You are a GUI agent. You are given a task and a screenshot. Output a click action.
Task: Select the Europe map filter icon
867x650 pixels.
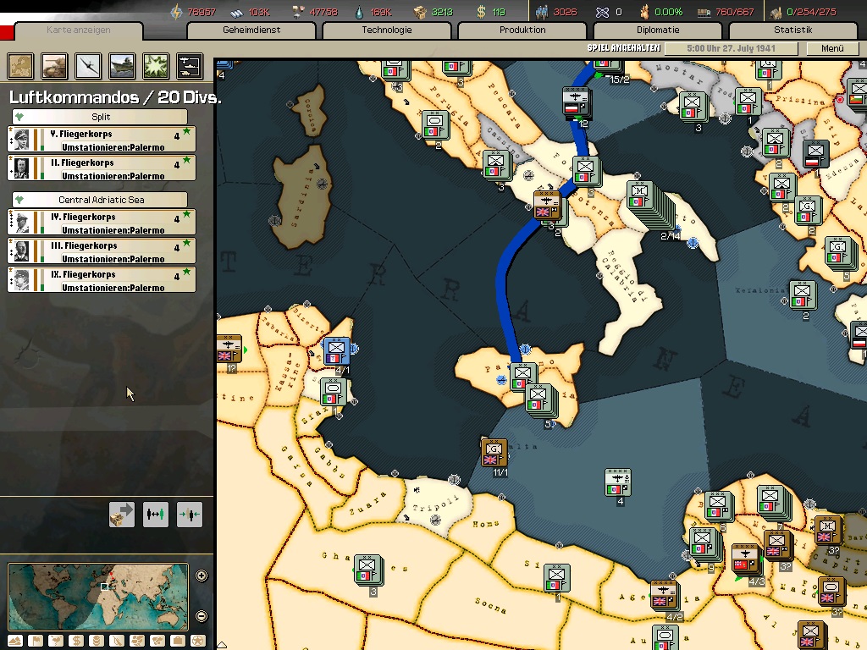(x=21, y=66)
